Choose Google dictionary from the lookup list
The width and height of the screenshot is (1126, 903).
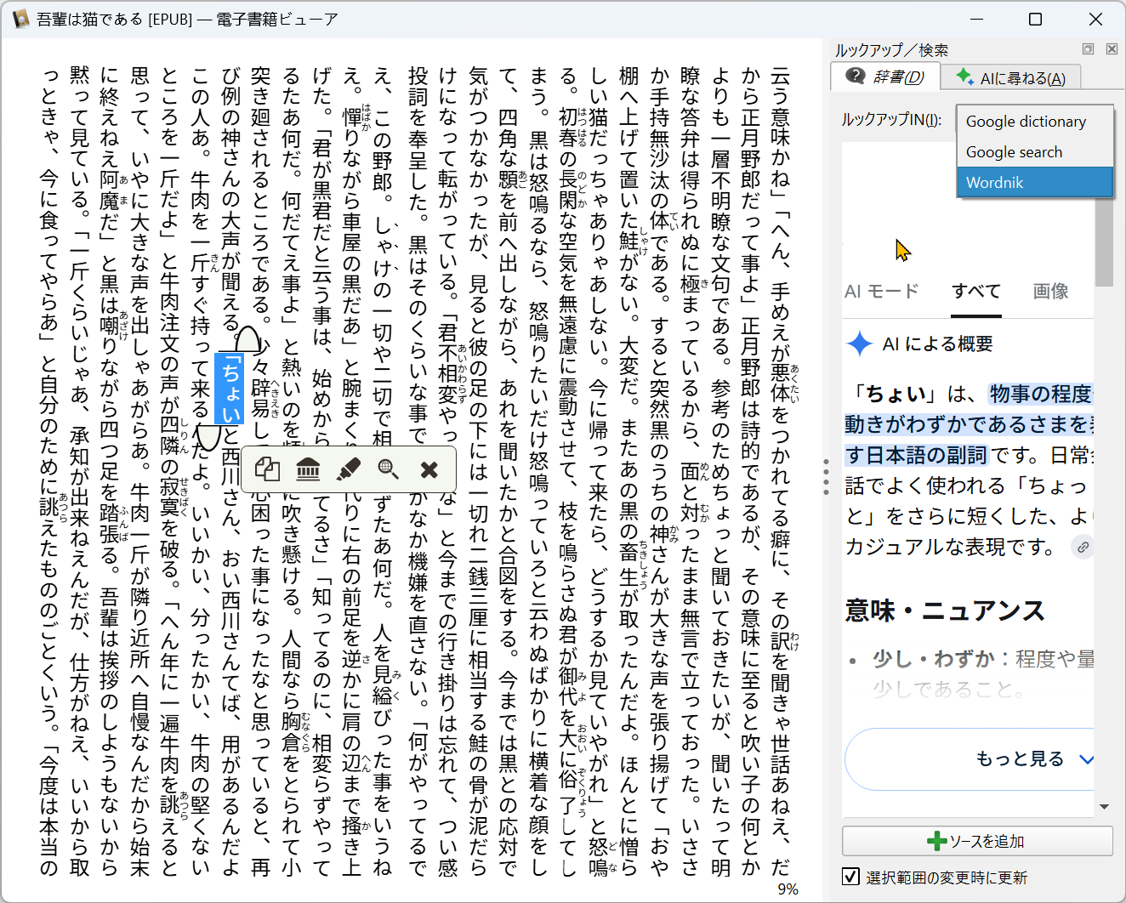coord(1035,122)
